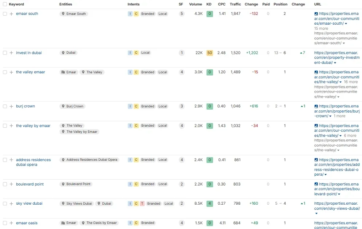362x229 pixels.
Task: Check the 'sky view dubai' row checkbox
Action: point(5,204)
